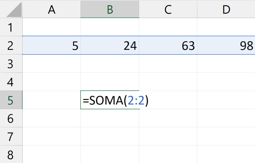Click empty cell A1

[x=51, y=27]
